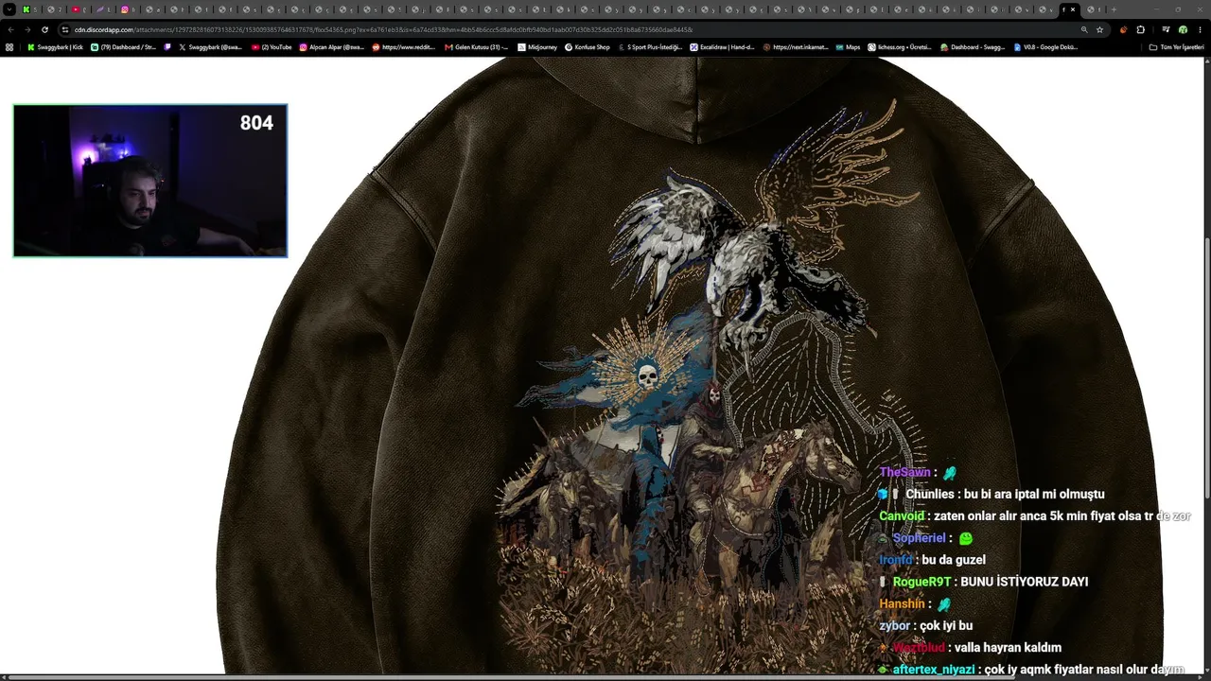Click aftertex_niyazi username in chat
The width and height of the screenshot is (1211, 681).
pos(933,670)
